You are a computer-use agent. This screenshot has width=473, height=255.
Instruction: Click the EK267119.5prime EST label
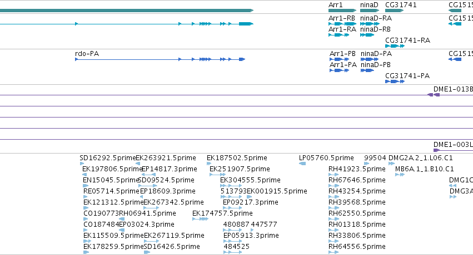(x=175, y=236)
